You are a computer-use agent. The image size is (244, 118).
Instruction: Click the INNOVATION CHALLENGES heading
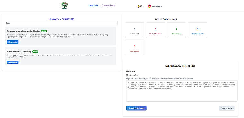(61, 19)
